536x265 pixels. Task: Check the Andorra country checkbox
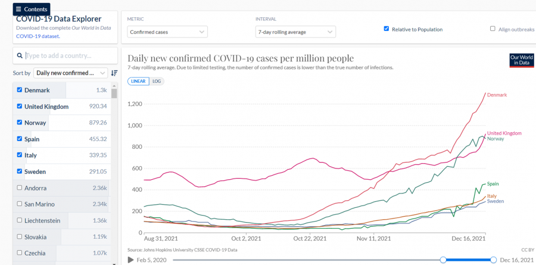pos(20,188)
